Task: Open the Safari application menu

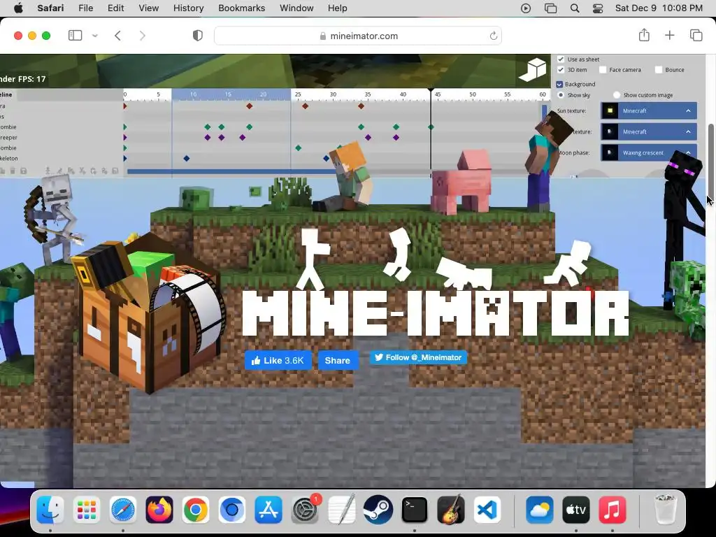Action: click(50, 8)
